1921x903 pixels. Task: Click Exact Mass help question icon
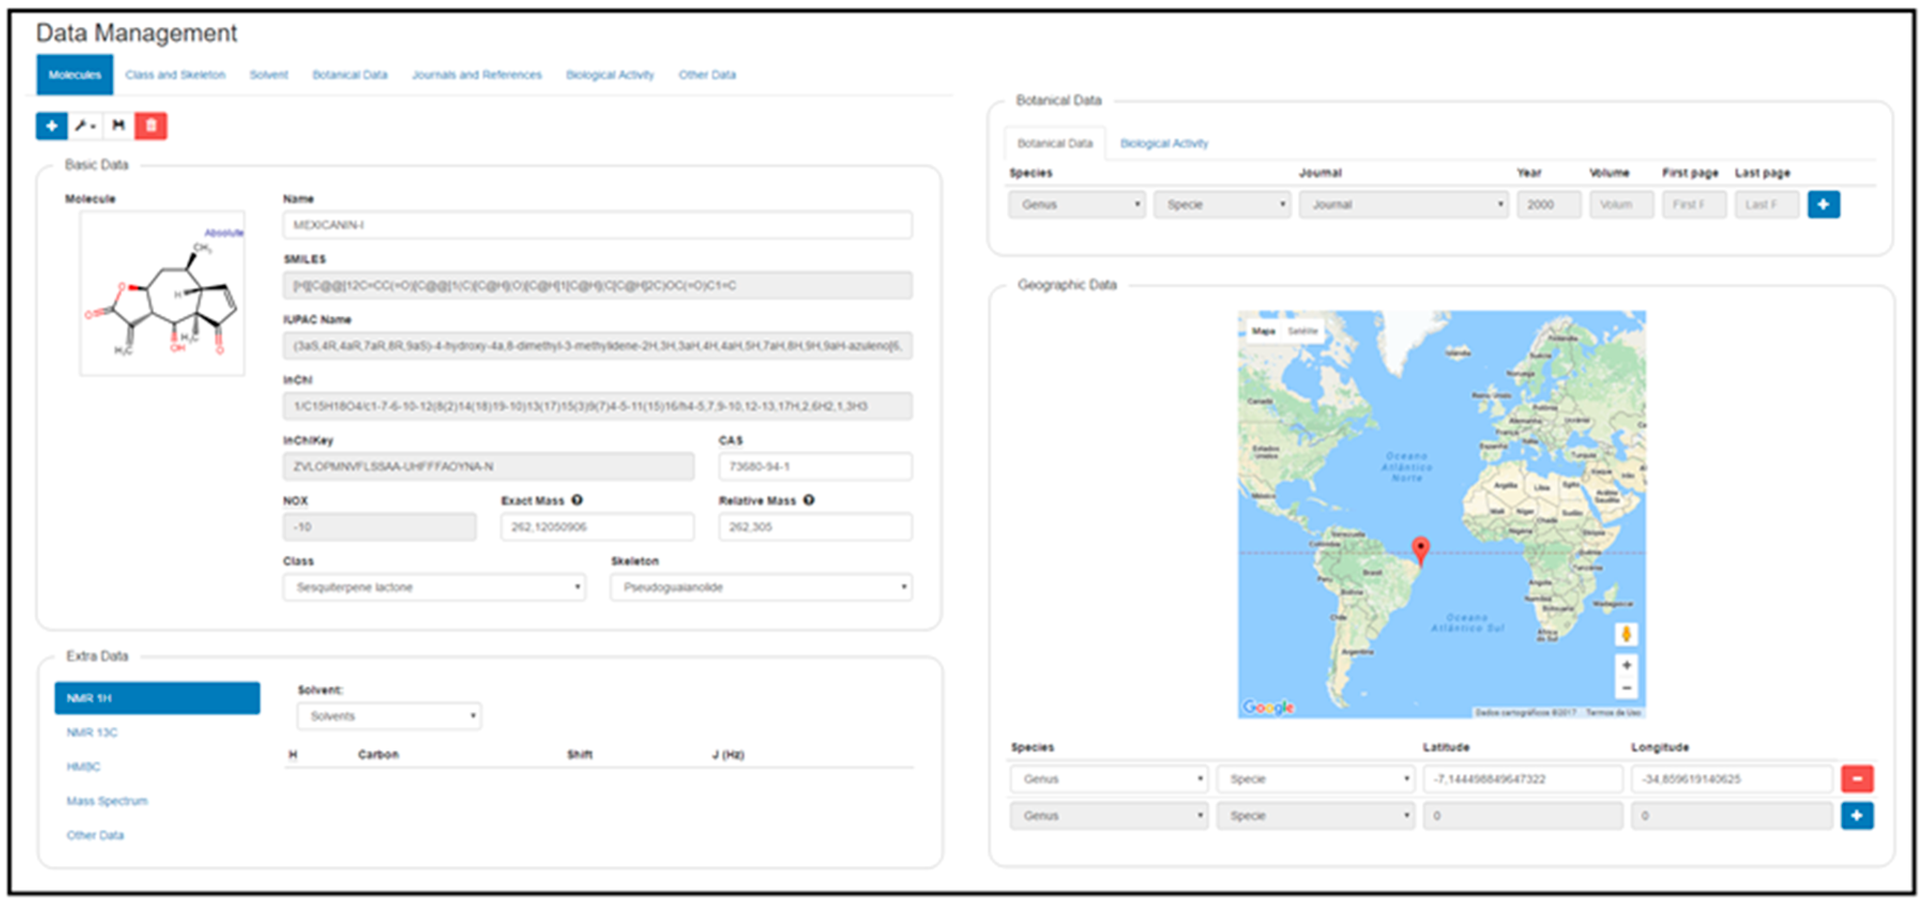coord(576,500)
